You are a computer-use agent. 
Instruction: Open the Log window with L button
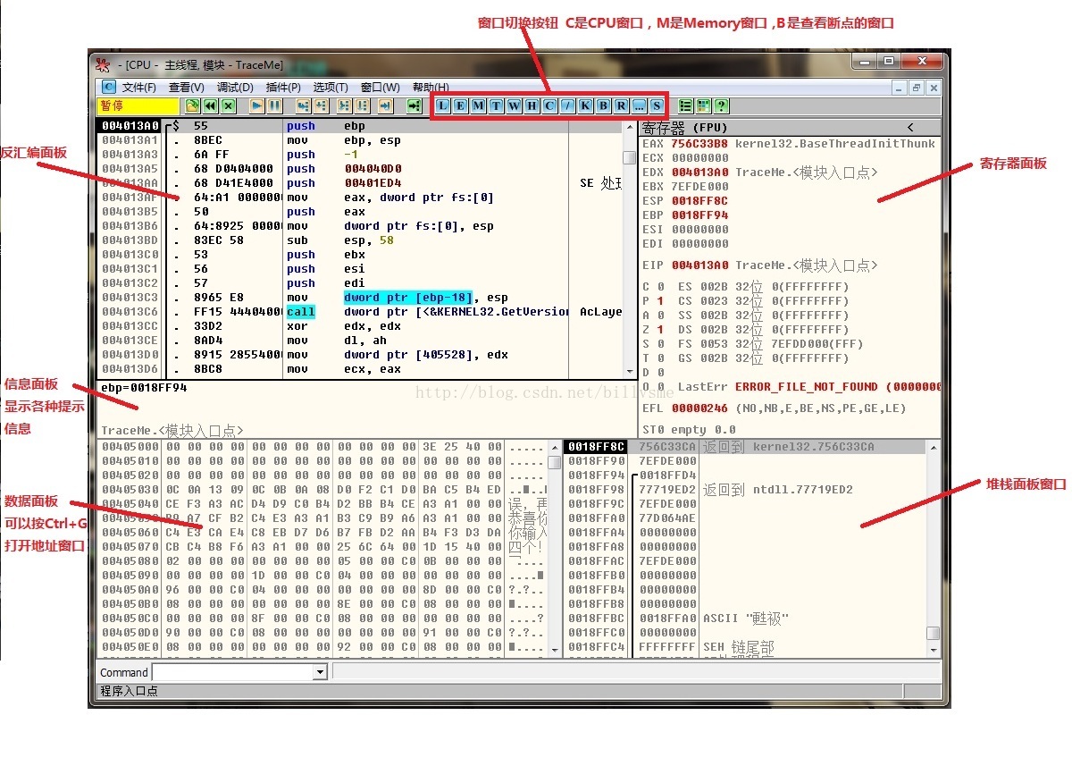tap(443, 105)
